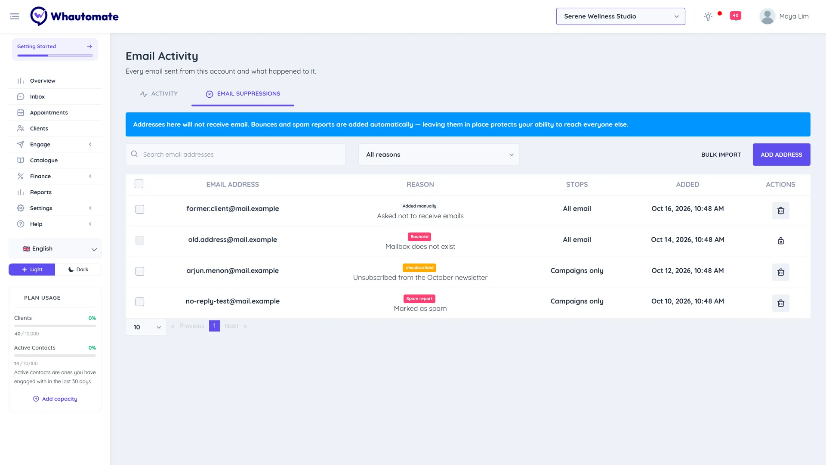
Task: Switch to Light theme
Action: point(32,270)
